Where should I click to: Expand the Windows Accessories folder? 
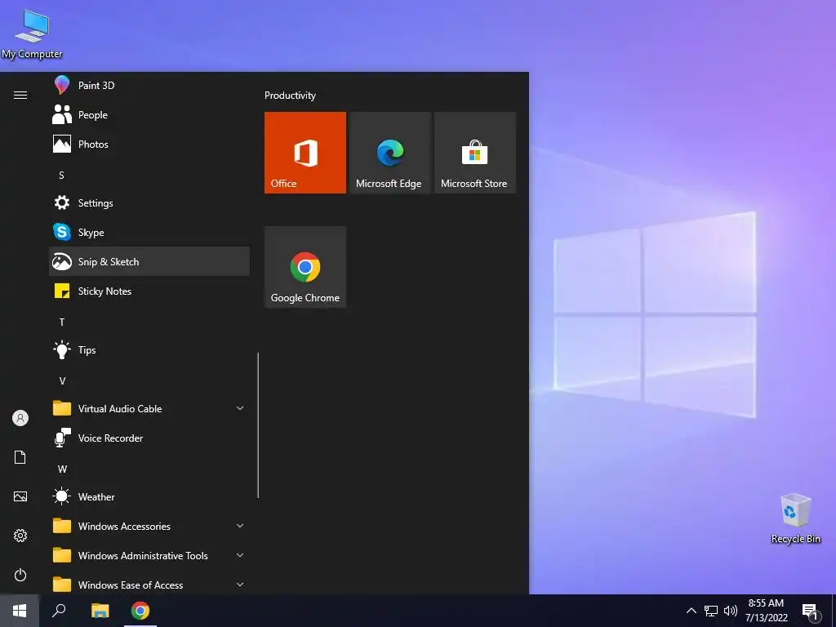coord(149,526)
